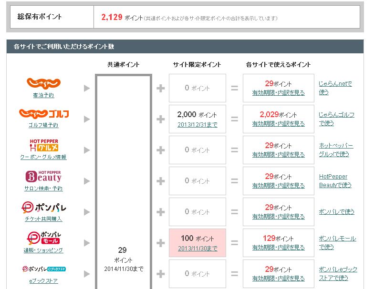Open the クーポン・グルメ情報 link
The image size is (374, 289).
pyautogui.click(x=43, y=157)
